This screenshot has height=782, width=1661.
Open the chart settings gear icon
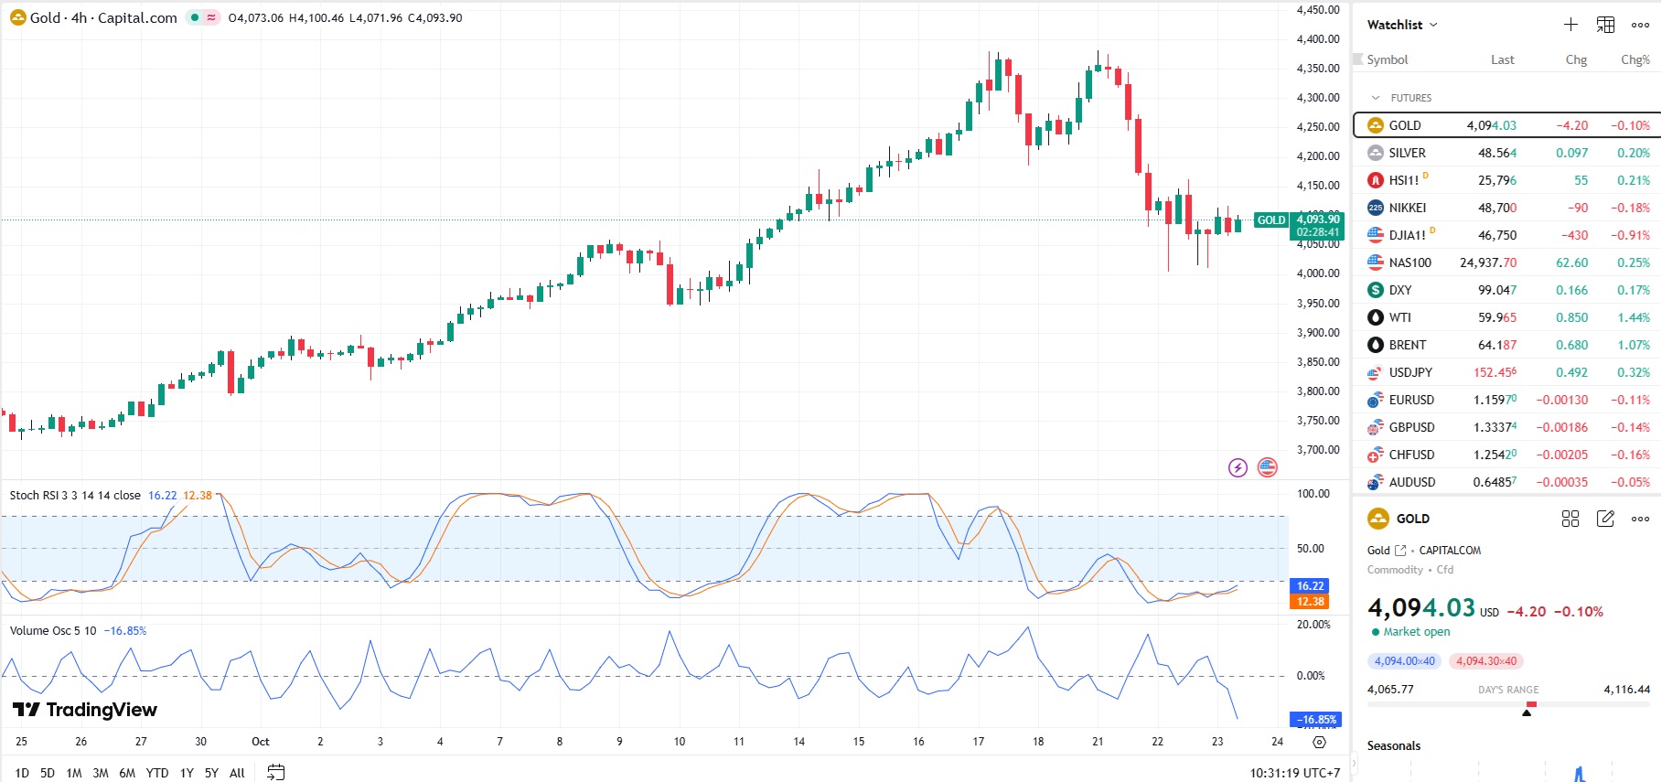(1319, 742)
